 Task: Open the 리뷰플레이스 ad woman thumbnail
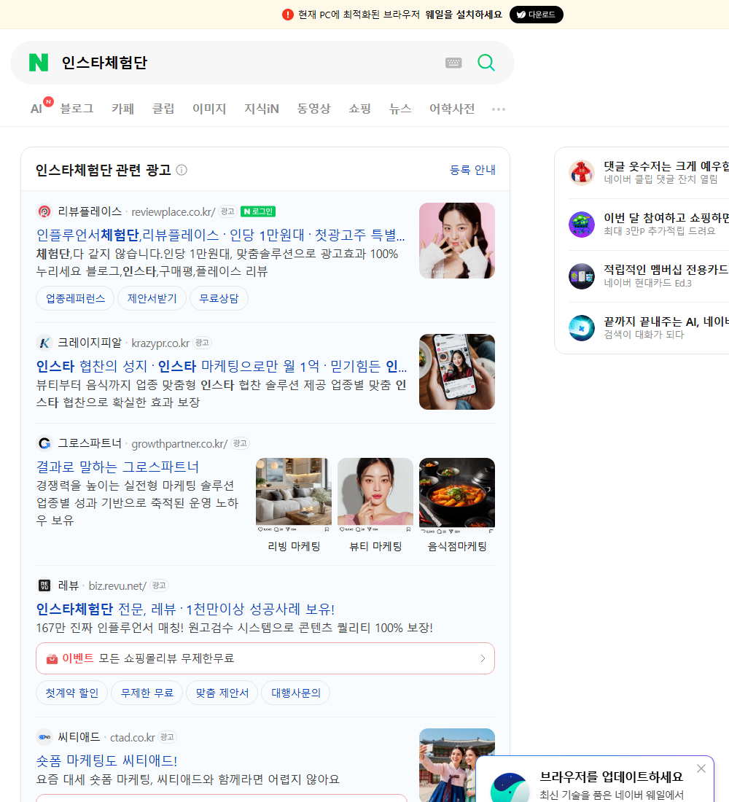click(457, 241)
